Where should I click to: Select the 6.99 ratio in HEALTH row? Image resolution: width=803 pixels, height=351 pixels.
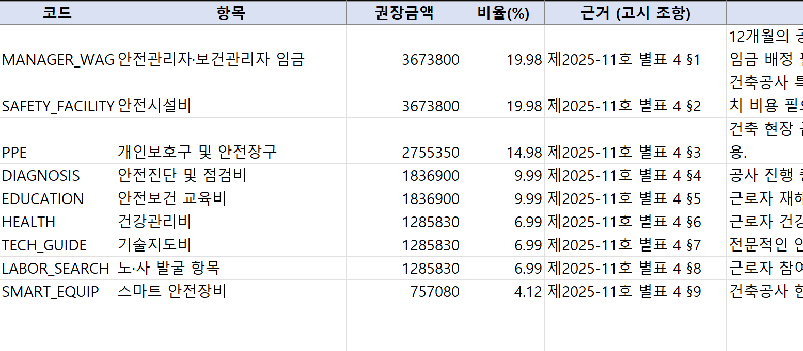[x=503, y=222]
